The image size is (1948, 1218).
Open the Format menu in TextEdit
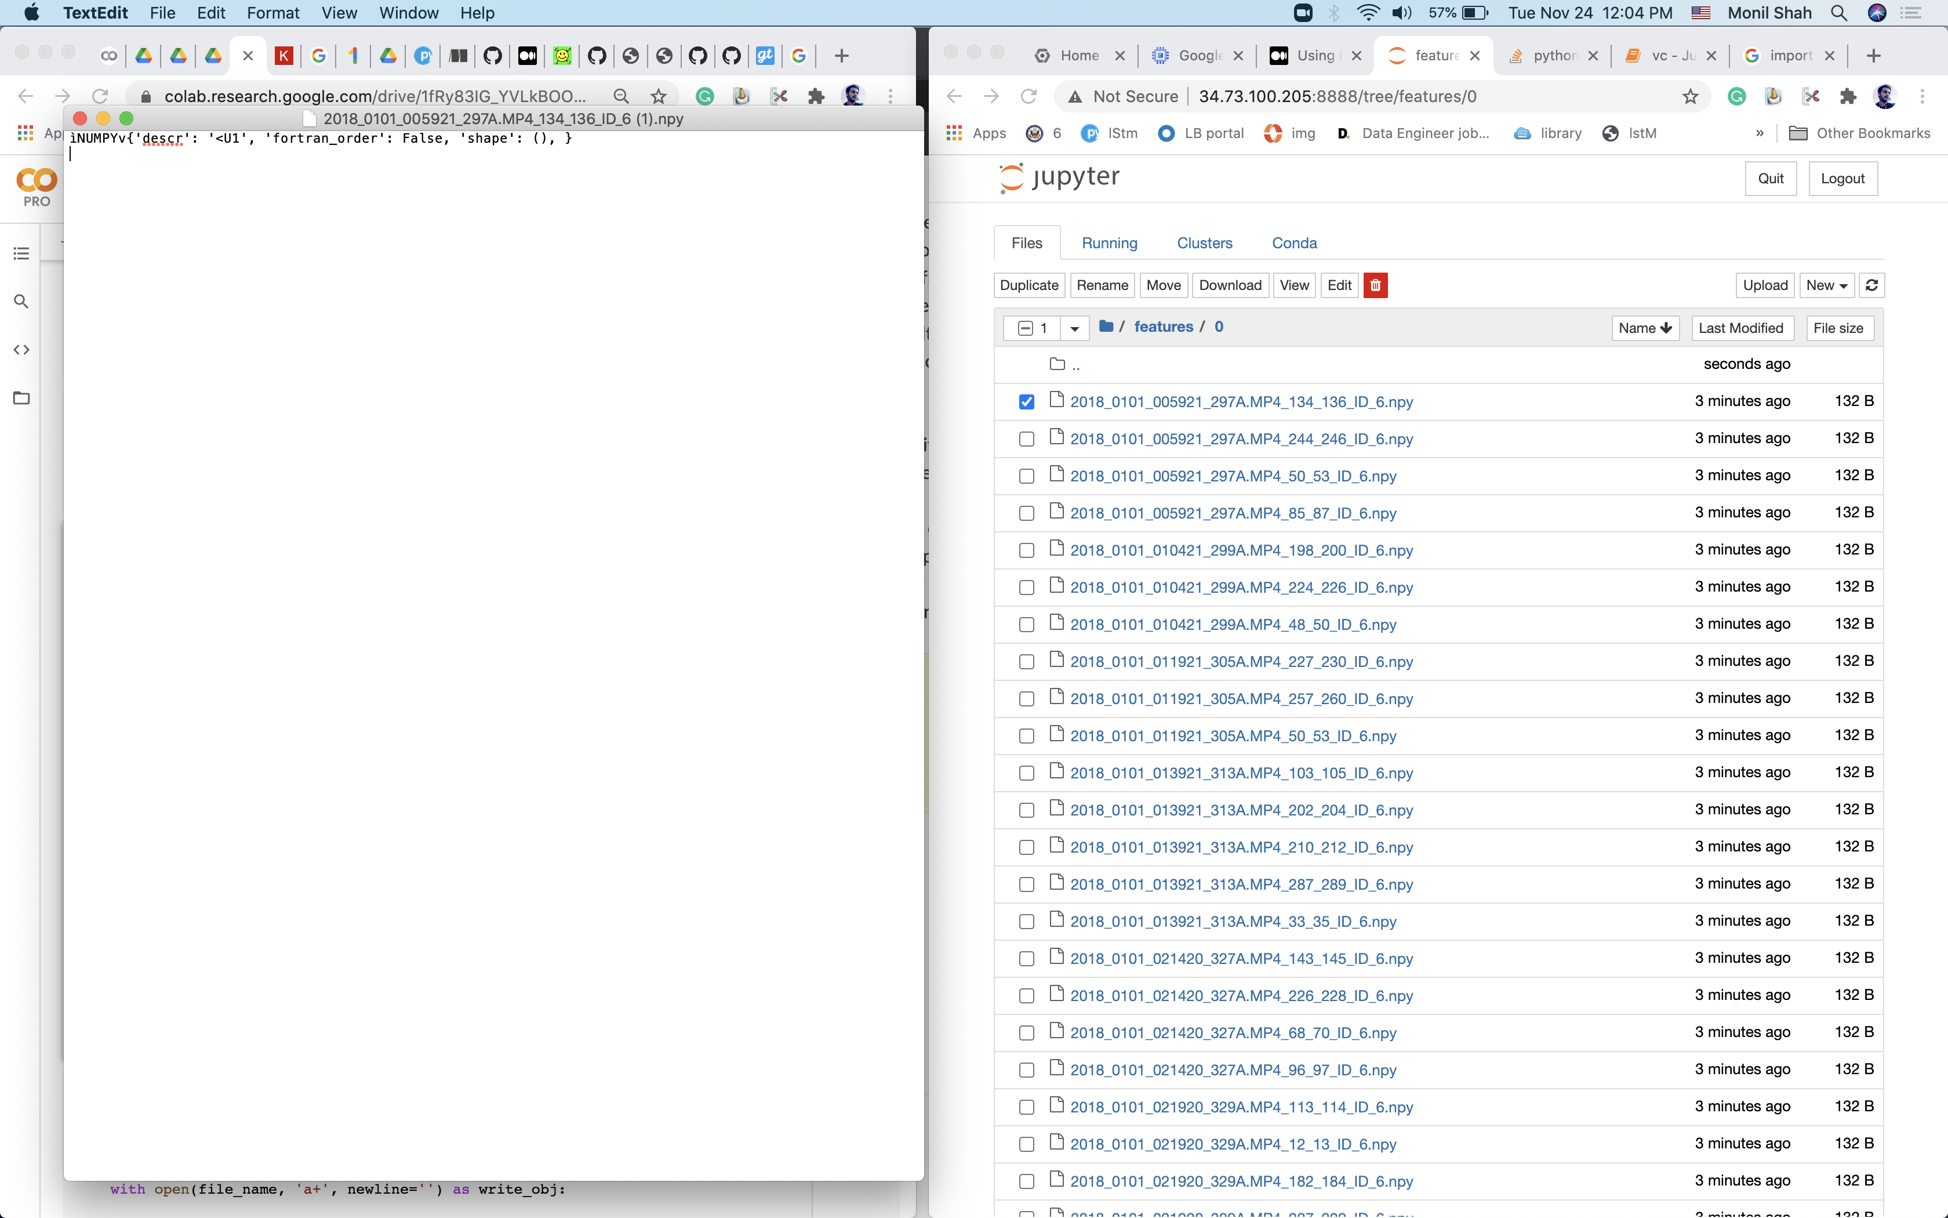pyautogui.click(x=272, y=13)
